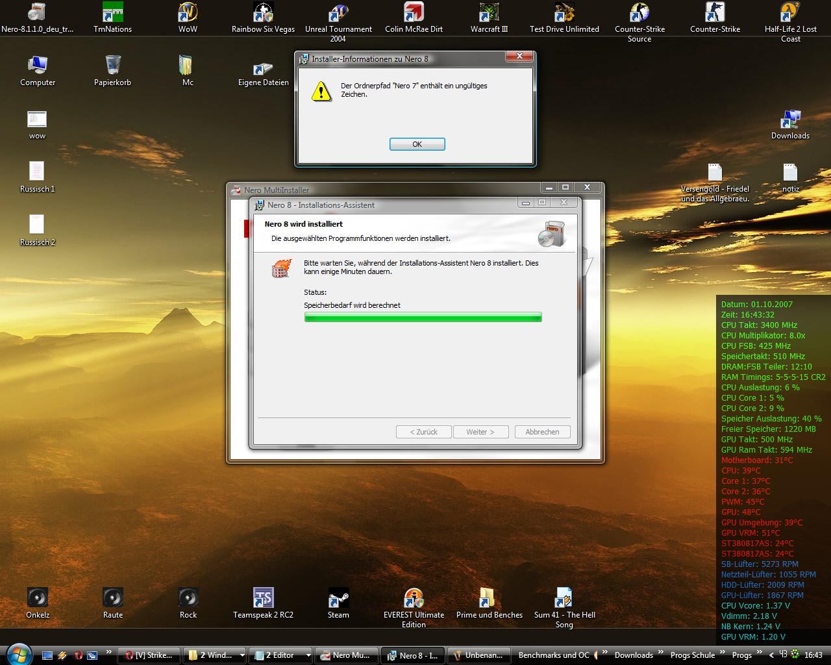This screenshot has width=831, height=665.
Task: Click the Nero MultiInstaller title bar
Action: coord(415,190)
